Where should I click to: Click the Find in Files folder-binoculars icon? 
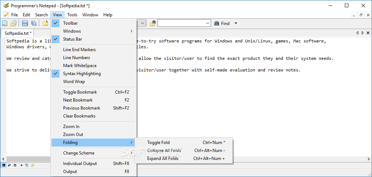(x=152, y=23)
